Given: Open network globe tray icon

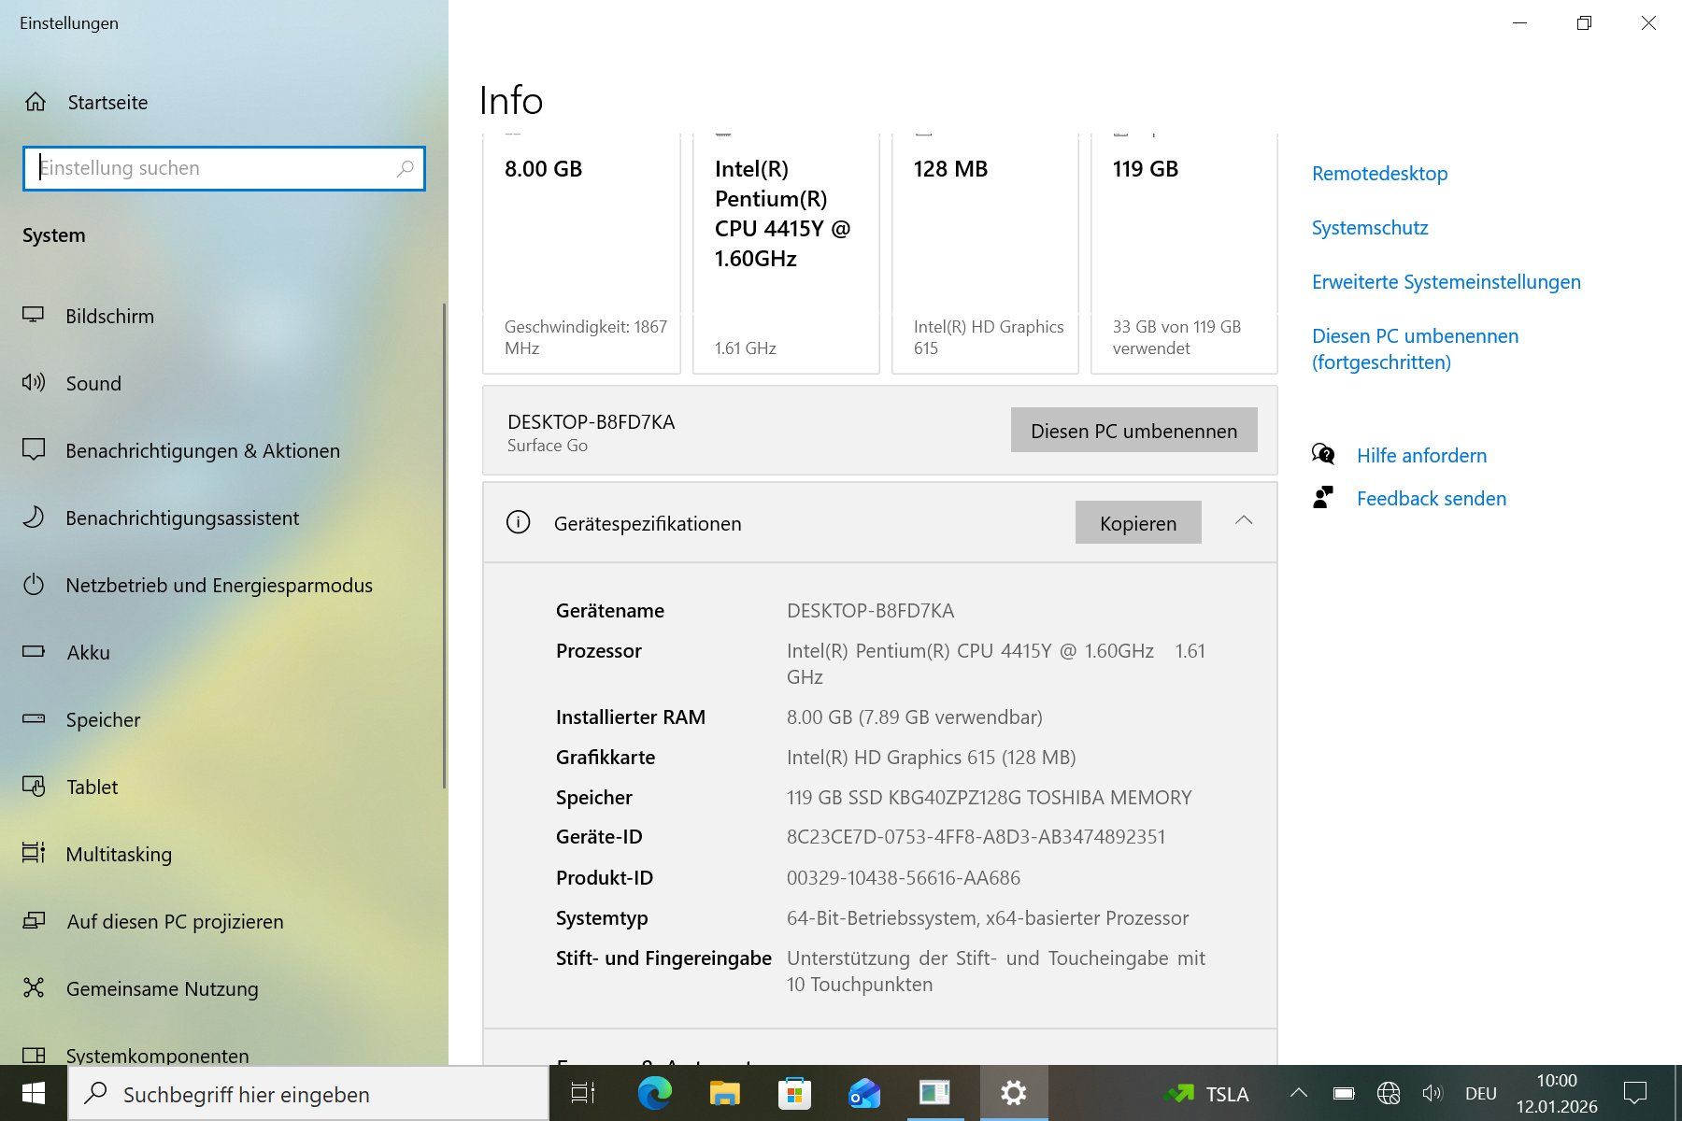Looking at the screenshot, I should coord(1389,1093).
